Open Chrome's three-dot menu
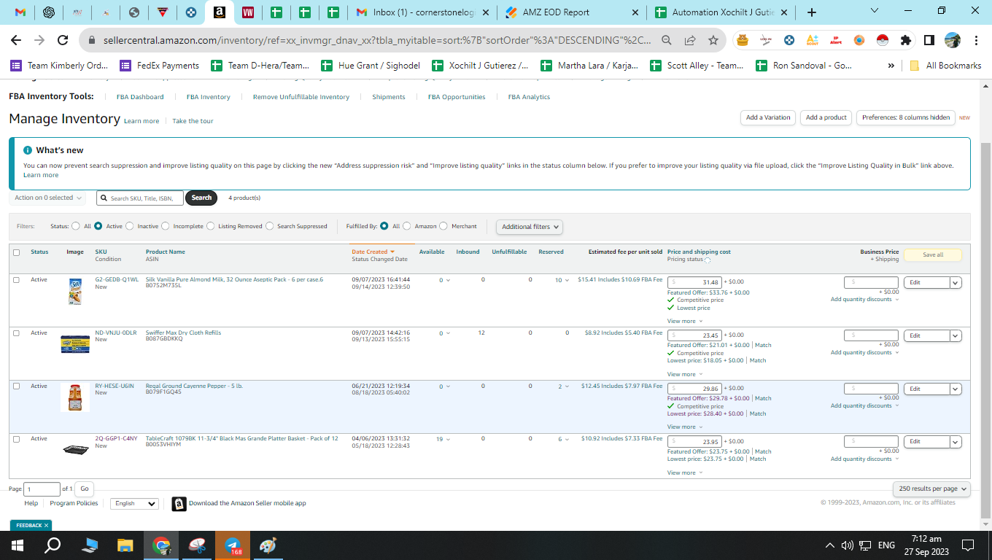 point(976,40)
